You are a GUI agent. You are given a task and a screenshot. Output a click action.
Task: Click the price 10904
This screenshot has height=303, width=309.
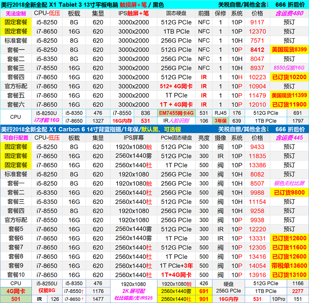click(257, 86)
